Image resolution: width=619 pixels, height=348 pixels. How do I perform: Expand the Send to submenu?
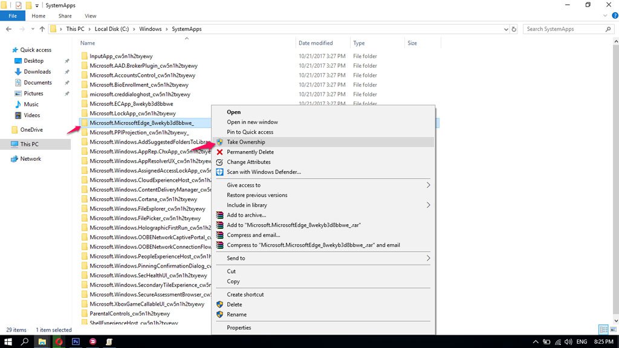[x=429, y=258]
